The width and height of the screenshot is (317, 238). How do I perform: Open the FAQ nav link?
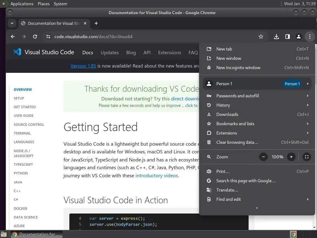click(x=193, y=53)
